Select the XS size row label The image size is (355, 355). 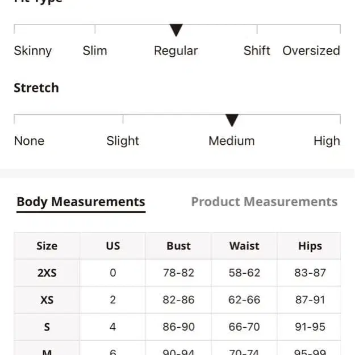(x=47, y=299)
